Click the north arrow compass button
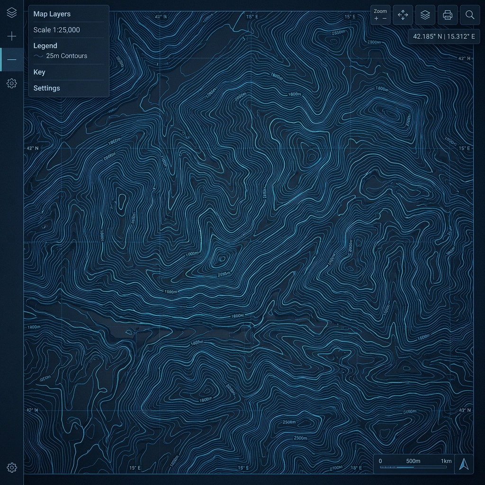 tap(464, 464)
